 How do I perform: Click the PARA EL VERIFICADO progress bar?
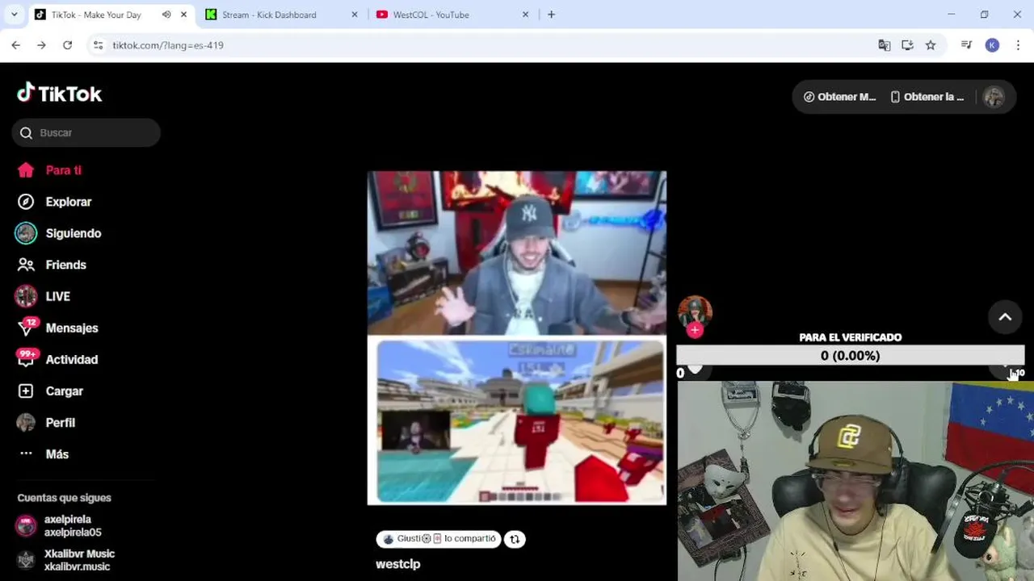pyautogui.click(x=850, y=356)
